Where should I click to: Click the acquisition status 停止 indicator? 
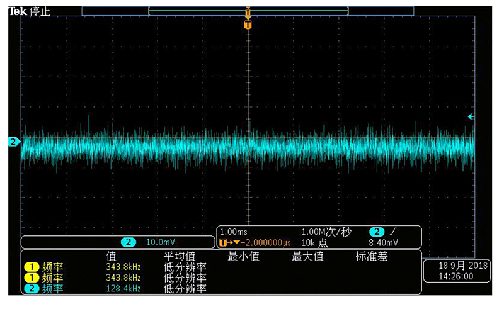coord(40,11)
